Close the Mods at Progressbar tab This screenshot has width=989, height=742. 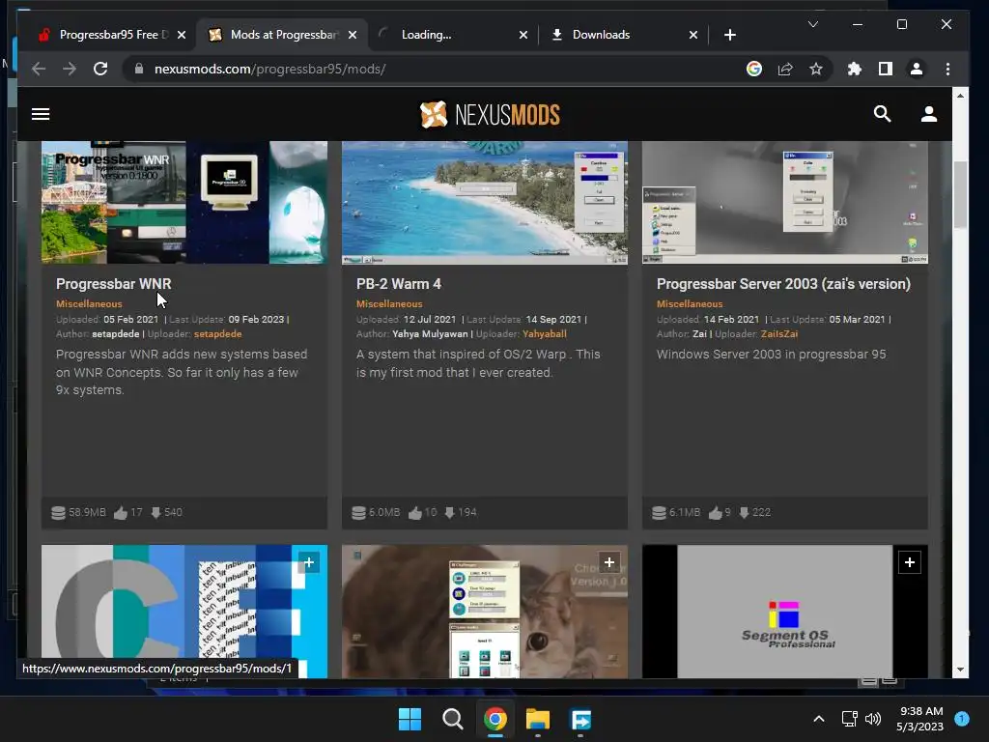pyautogui.click(x=353, y=35)
